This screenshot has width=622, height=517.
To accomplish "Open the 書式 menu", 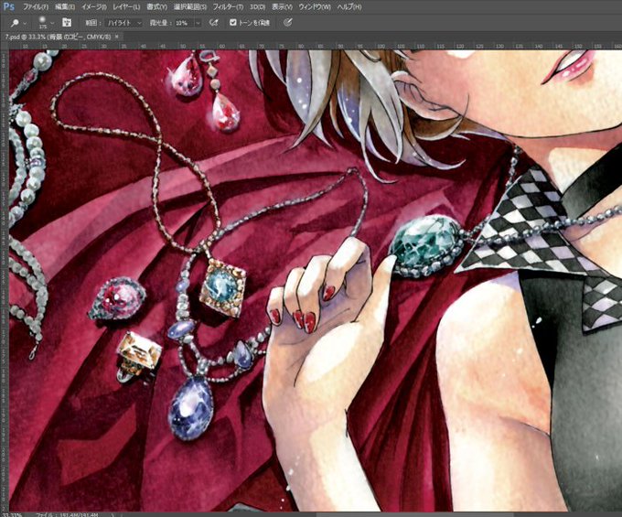I will coord(156,7).
